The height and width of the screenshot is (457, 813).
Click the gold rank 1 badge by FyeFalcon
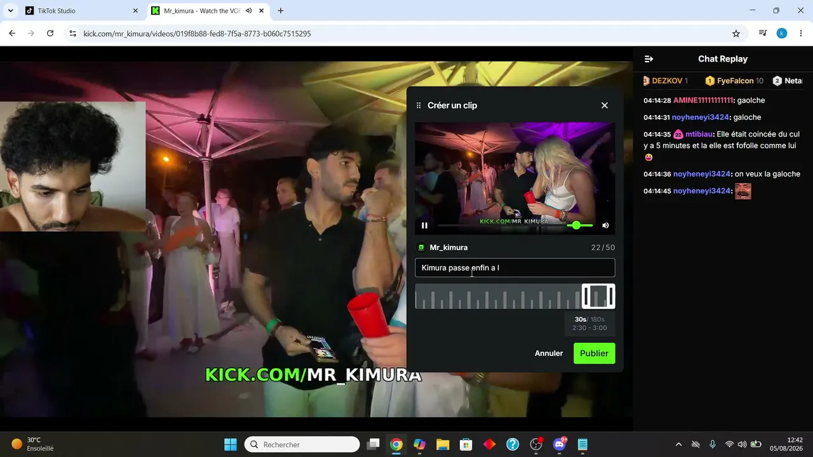(710, 81)
